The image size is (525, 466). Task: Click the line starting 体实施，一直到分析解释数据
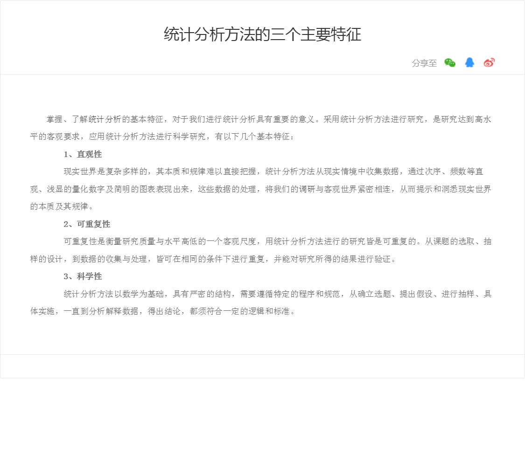(163, 311)
